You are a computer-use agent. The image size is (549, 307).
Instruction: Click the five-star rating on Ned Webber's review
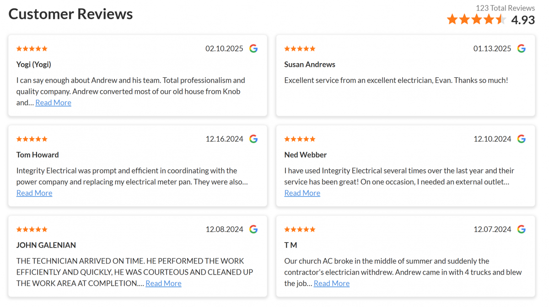[x=300, y=139]
